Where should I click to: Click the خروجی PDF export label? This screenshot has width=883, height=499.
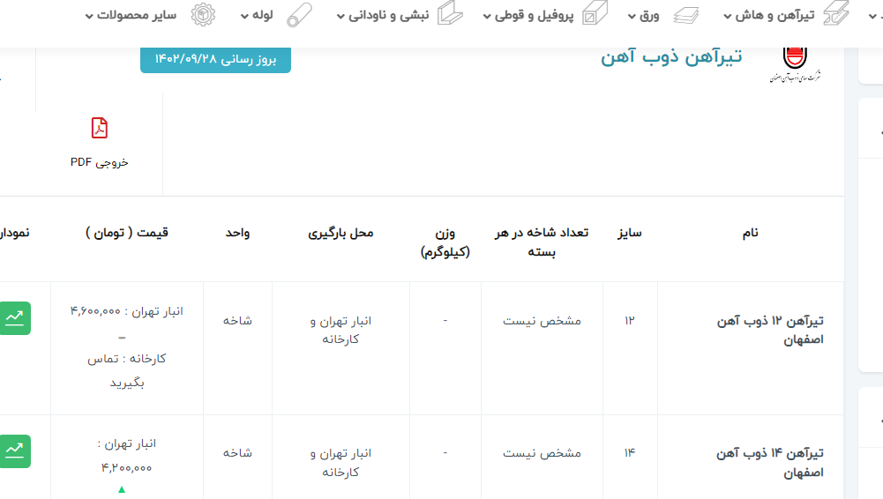click(x=100, y=162)
